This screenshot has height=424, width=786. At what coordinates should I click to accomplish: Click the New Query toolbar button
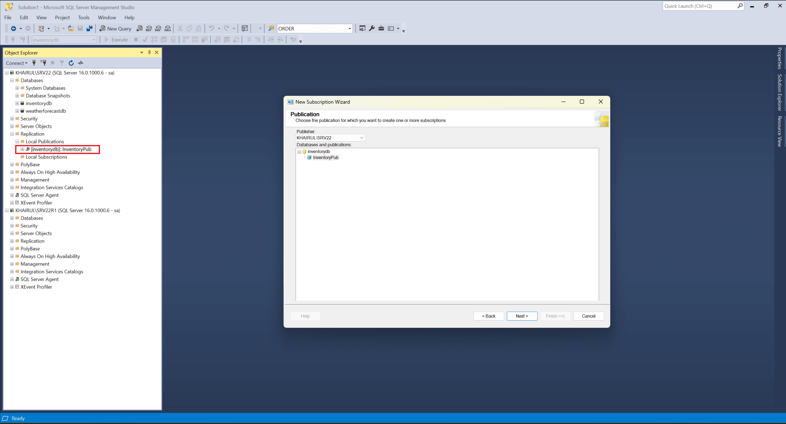click(x=115, y=29)
